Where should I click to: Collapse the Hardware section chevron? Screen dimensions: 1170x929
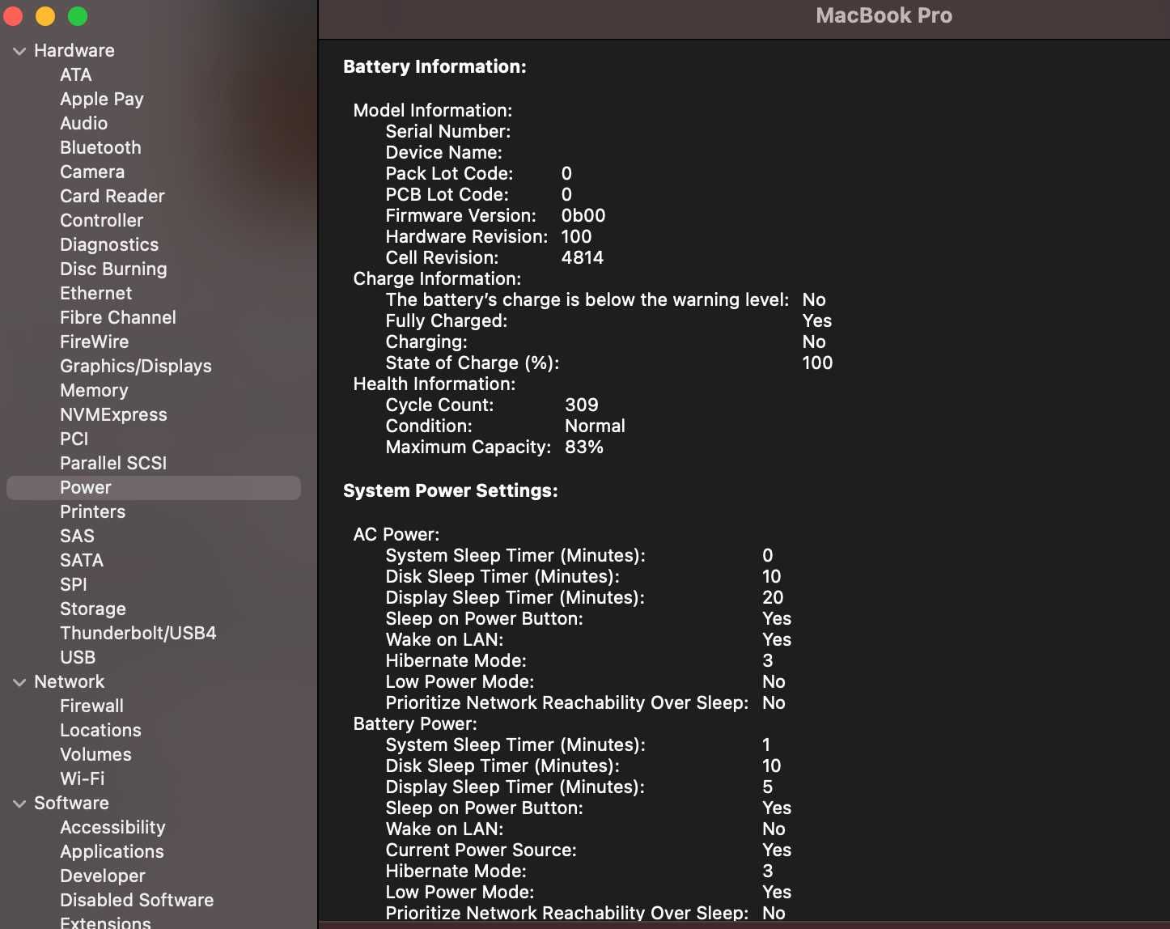(19, 51)
